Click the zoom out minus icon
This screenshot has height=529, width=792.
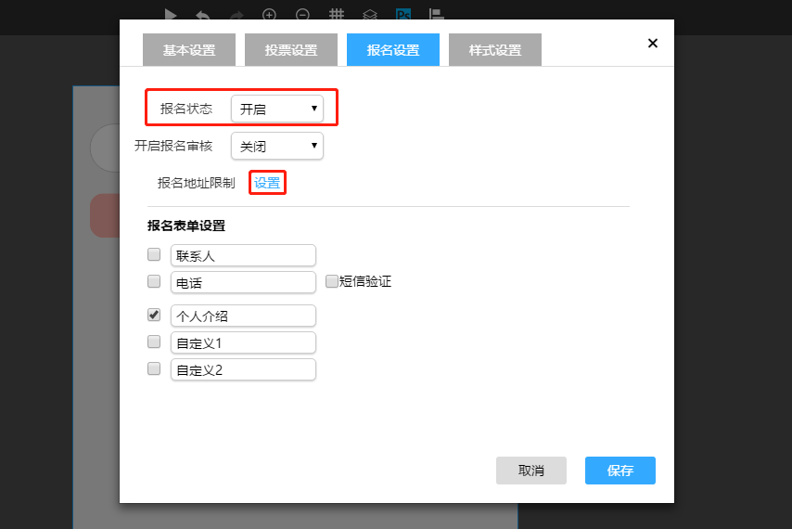[x=302, y=15]
